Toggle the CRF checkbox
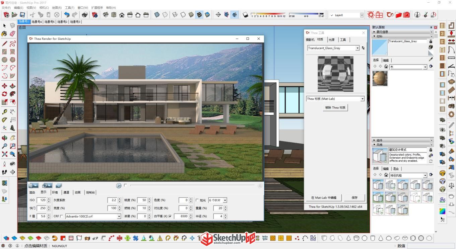456x249 pixels. pos(61,216)
